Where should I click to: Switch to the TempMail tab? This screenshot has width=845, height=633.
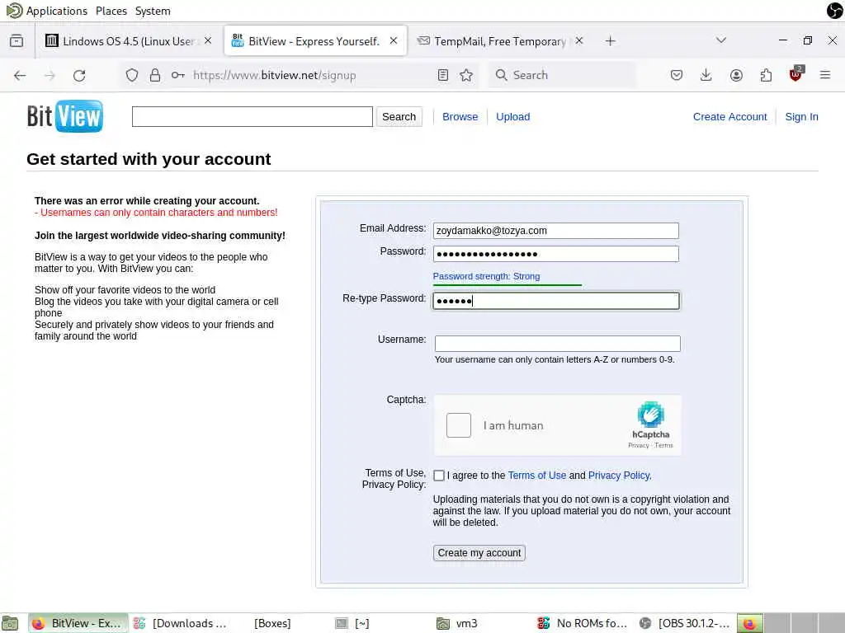(499, 41)
